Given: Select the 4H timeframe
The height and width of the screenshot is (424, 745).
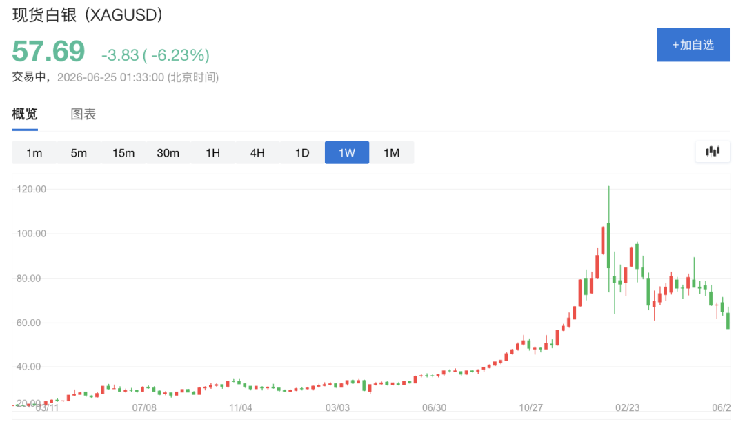Looking at the screenshot, I should pos(257,153).
